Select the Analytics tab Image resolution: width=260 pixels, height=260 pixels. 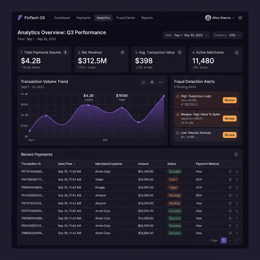click(x=104, y=18)
